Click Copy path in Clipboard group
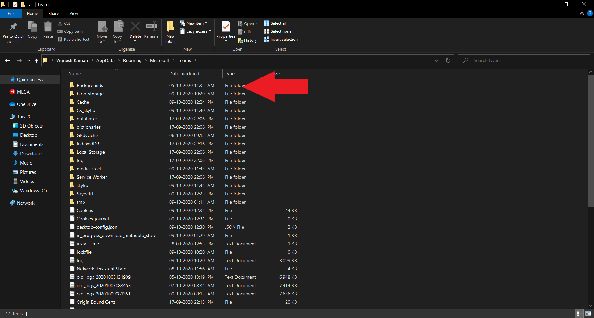This screenshot has width=594, height=318. tap(70, 31)
